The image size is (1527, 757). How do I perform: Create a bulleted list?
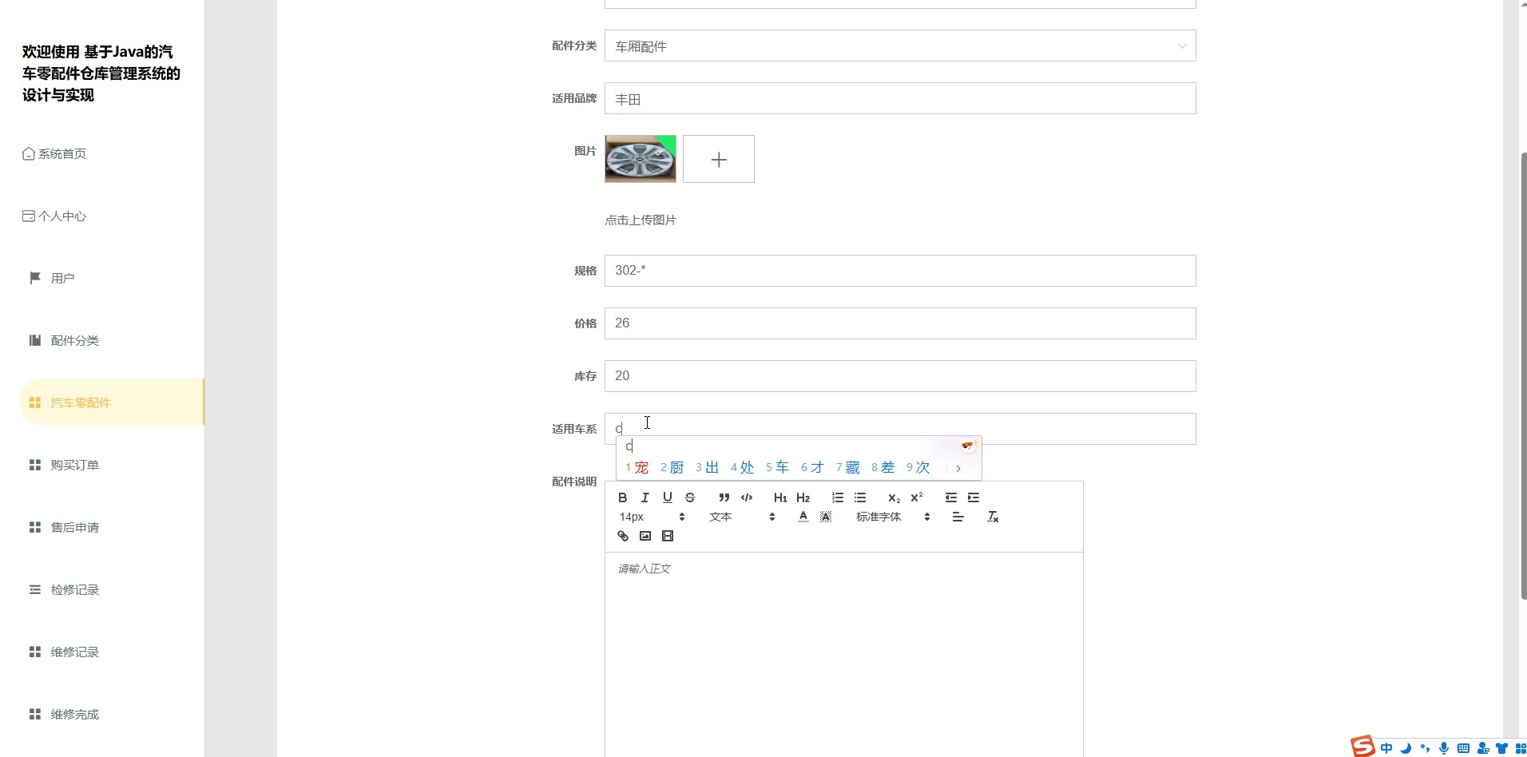click(x=860, y=497)
